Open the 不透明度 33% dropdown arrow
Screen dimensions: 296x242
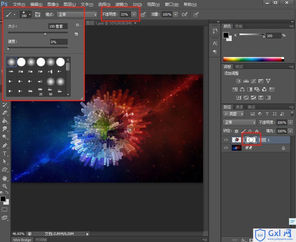(x=134, y=14)
